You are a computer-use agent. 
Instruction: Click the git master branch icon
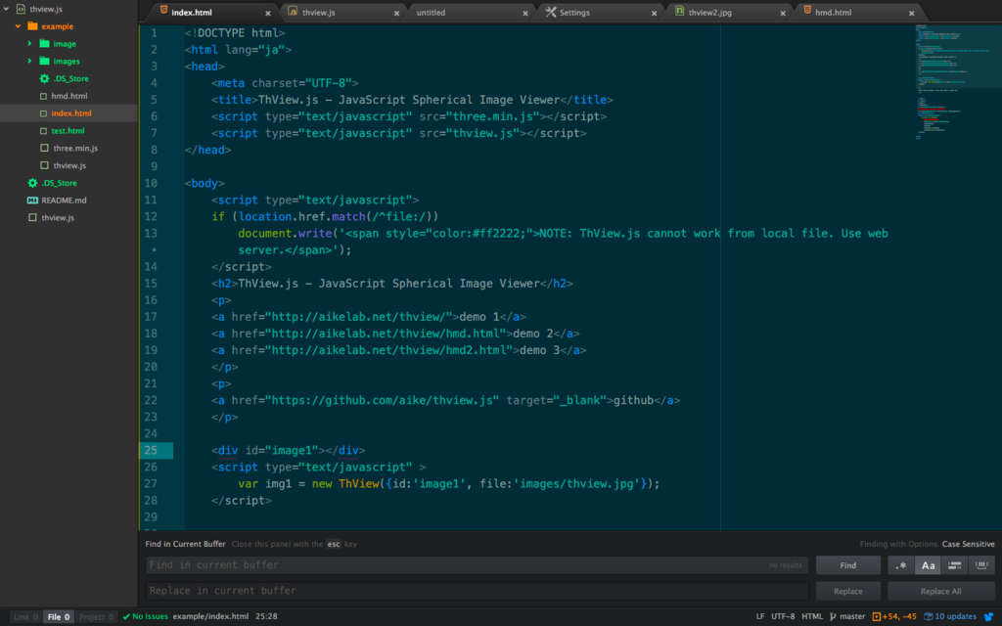tap(831, 616)
